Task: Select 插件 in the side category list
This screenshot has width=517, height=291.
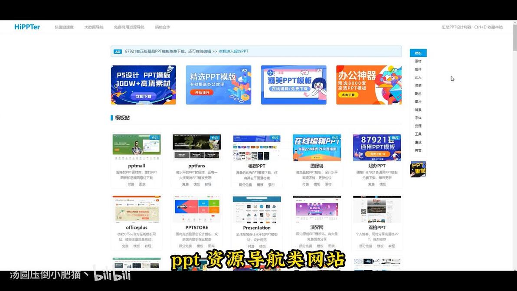Action: (x=418, y=69)
